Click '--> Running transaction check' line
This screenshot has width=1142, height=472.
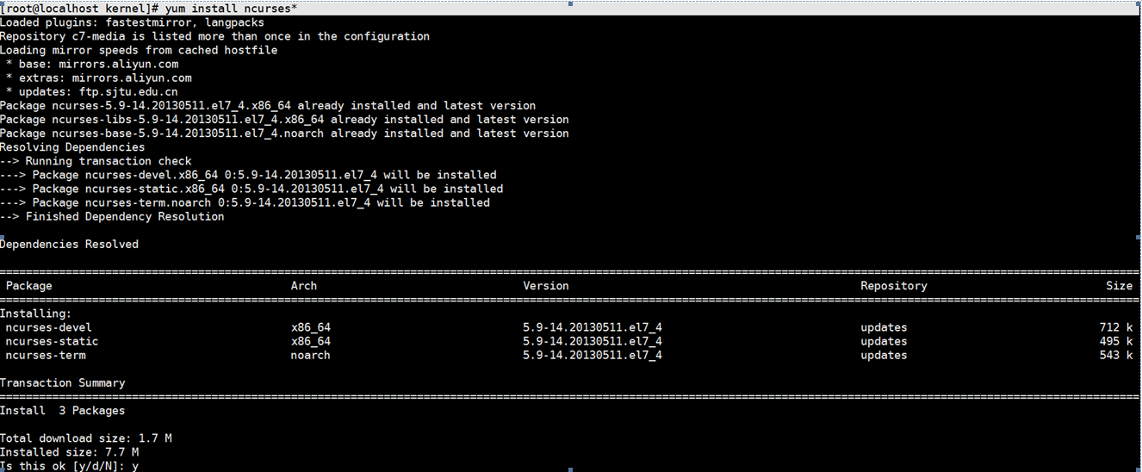(96, 161)
